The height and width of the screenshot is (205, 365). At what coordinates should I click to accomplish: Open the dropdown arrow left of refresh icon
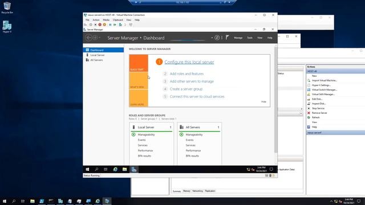point(212,38)
